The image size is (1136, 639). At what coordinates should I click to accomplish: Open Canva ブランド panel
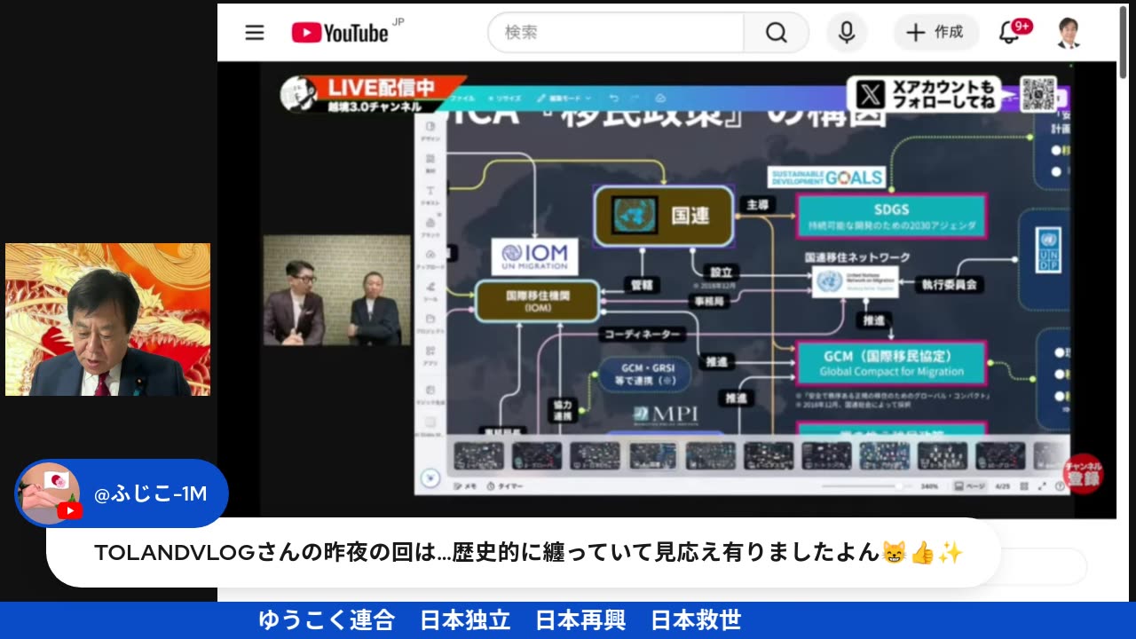(430, 226)
